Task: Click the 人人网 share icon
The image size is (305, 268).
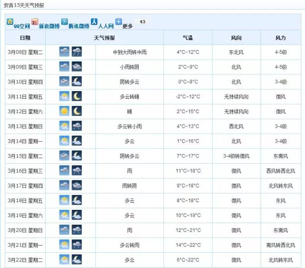Action: click(x=94, y=22)
